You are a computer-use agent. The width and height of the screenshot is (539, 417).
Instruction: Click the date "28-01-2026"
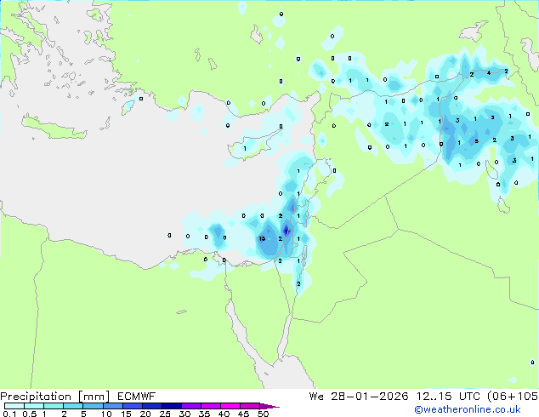tap(370, 397)
